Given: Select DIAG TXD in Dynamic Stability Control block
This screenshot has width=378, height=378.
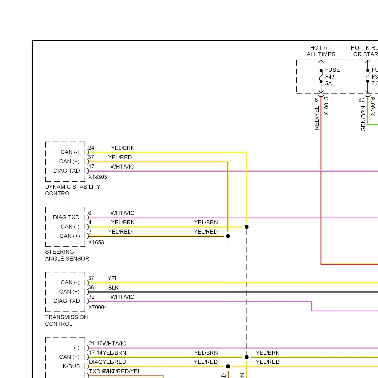Looking at the screenshot, I should tap(67, 171).
